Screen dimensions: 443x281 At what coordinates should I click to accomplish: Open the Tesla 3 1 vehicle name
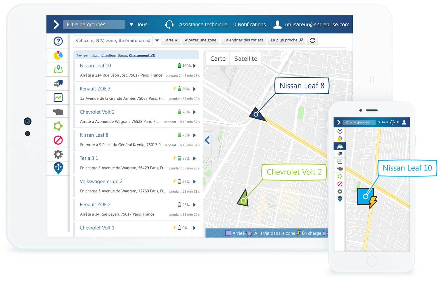pos(89,158)
